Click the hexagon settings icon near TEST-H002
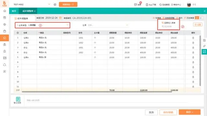This screenshot has height=116, width=207. [x=55, y=5]
